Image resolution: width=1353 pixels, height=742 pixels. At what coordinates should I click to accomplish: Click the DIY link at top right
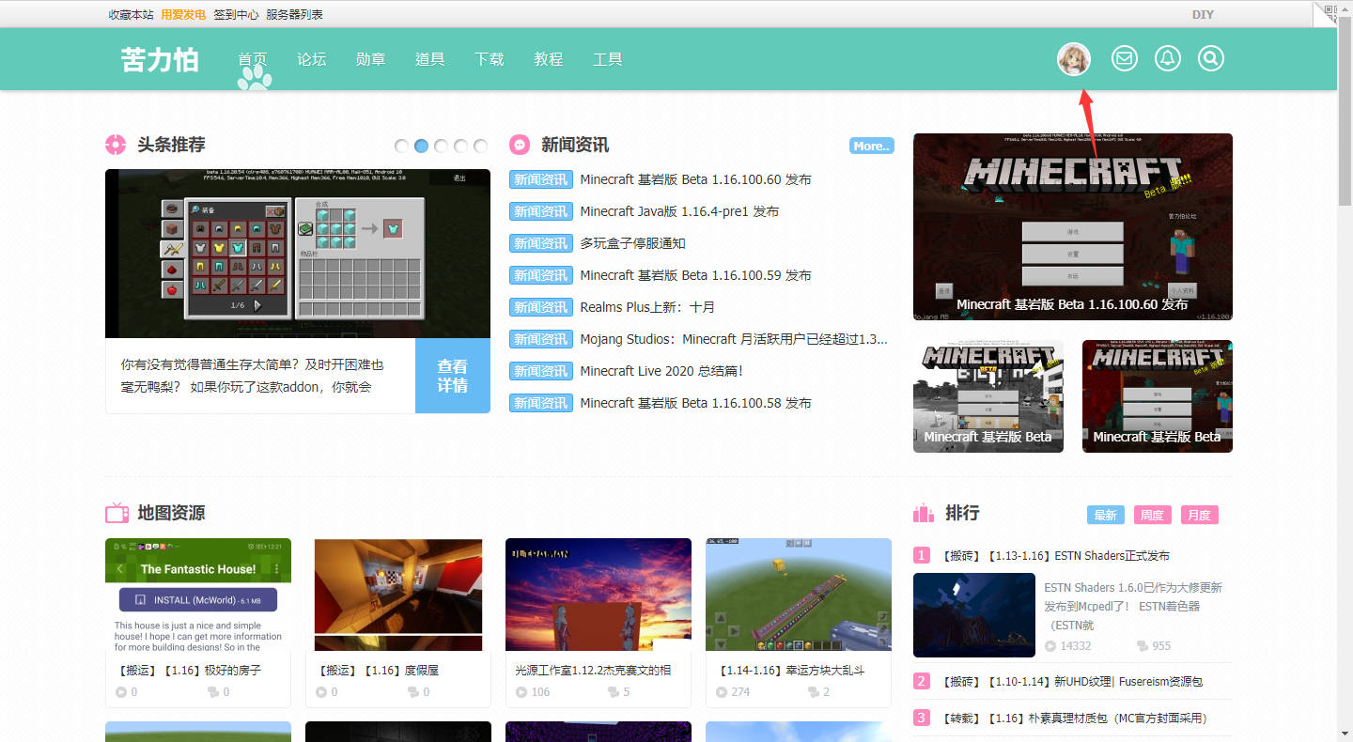(x=1203, y=14)
